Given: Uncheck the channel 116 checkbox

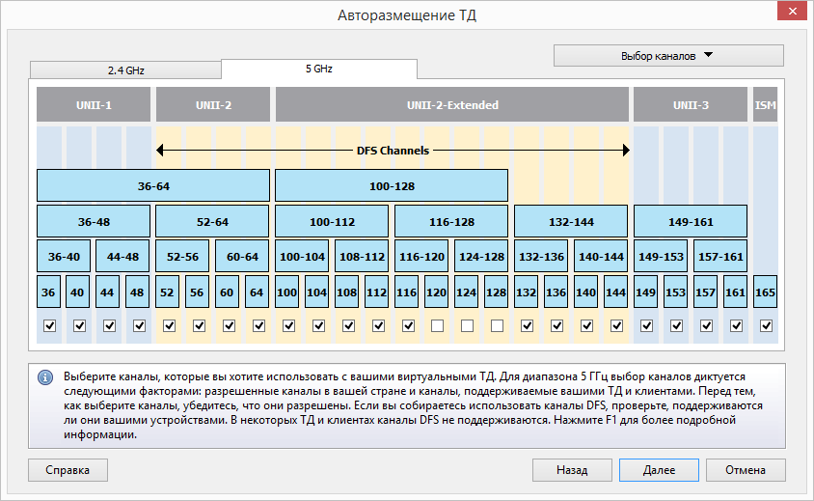Looking at the screenshot, I should 409,325.
